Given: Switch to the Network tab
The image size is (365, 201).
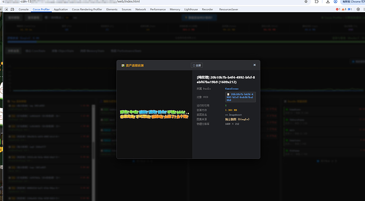Looking at the screenshot, I should click(x=141, y=9).
